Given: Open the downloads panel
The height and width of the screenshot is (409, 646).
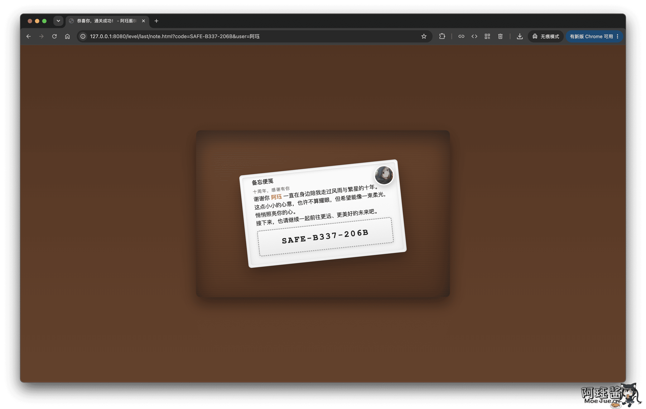Looking at the screenshot, I should (520, 36).
